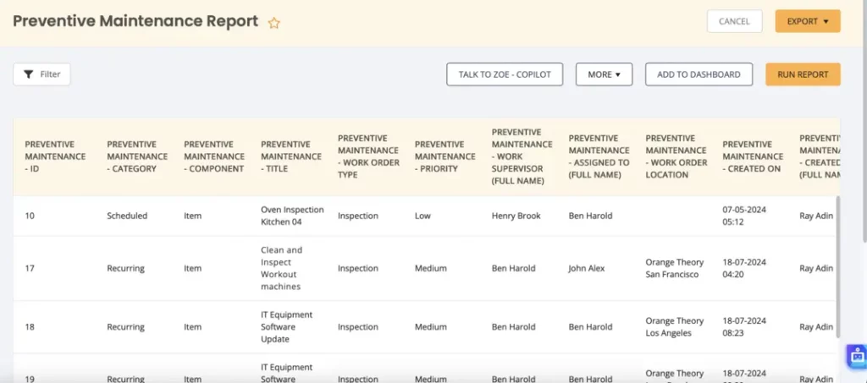Select the row with ID 17
This screenshot has width=867, height=383.
(30, 269)
